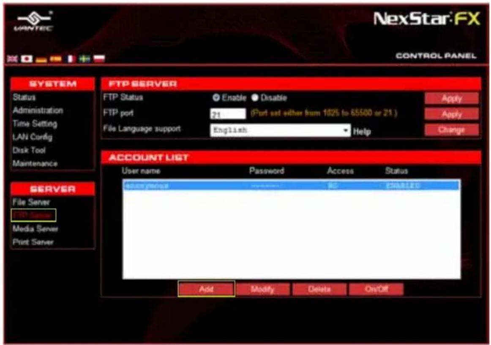Open Print Server settings

33,242
